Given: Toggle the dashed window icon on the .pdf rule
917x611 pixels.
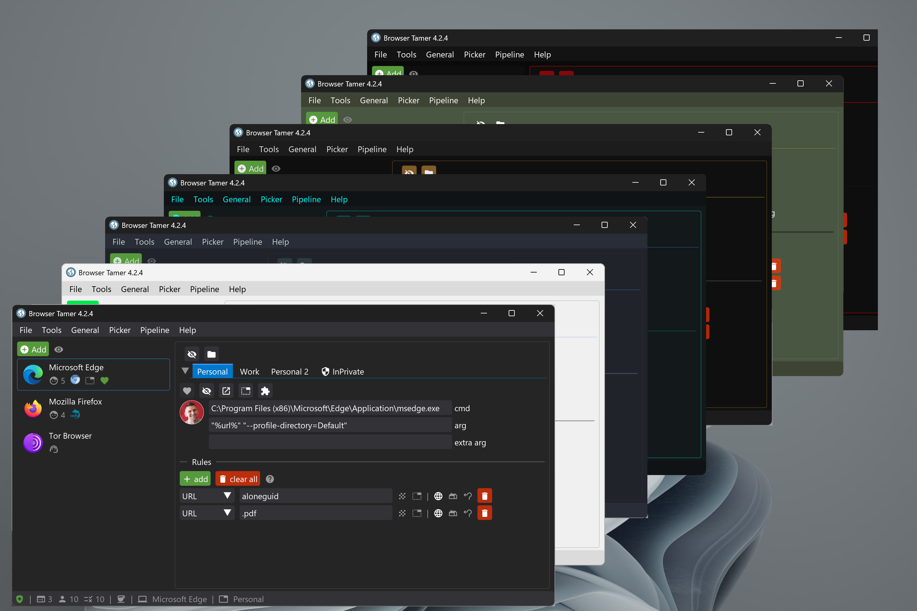Looking at the screenshot, I should click(417, 513).
